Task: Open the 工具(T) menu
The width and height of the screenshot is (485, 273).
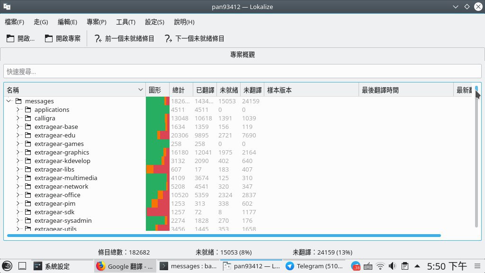Action: (126, 22)
